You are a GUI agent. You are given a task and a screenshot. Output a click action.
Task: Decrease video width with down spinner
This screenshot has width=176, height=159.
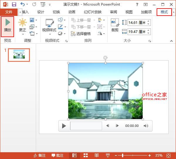(x=148, y=33)
